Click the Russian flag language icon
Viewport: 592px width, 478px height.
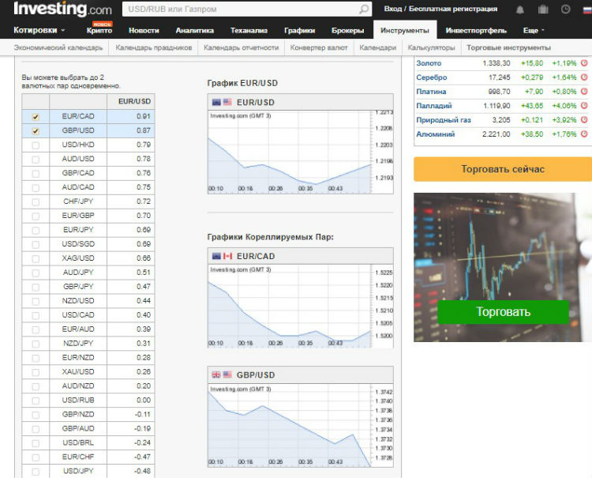586,10
